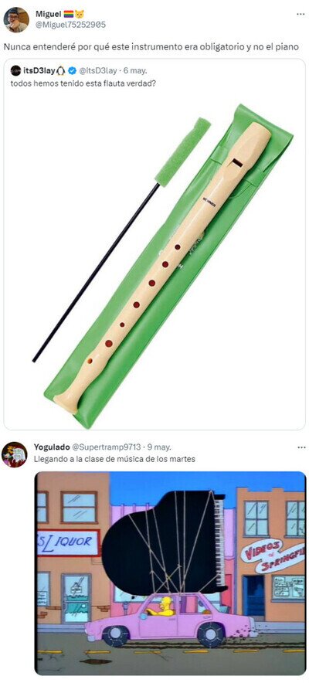
Task: Open Yogulado's profile avatar
Action: pos(15,455)
